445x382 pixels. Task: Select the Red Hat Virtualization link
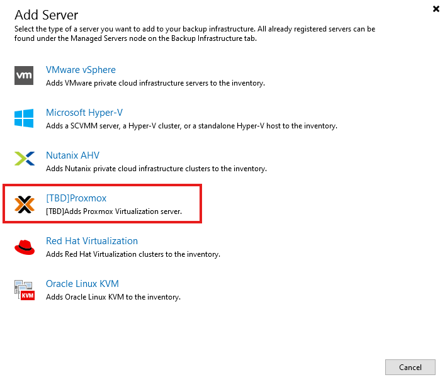91,241
